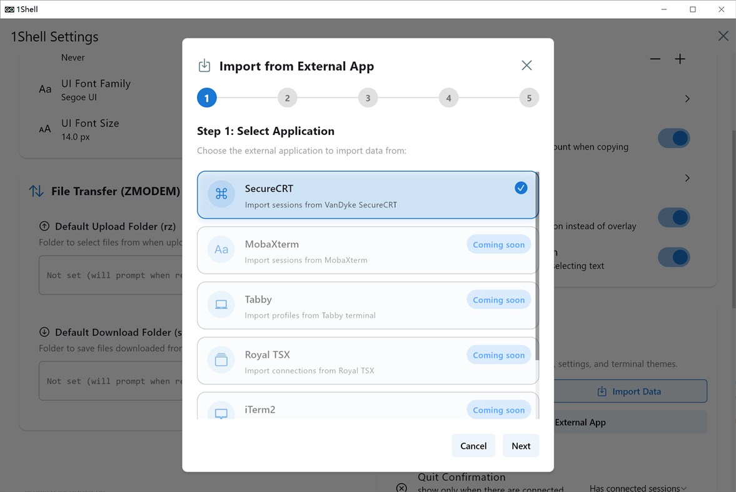This screenshot has height=492, width=736.
Task: Close the 1Shell Settings panel
Action: tap(723, 36)
